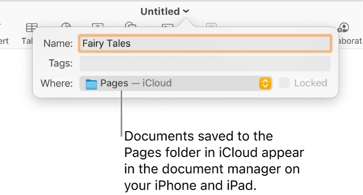This screenshot has height=195, width=363.
Task: Click "Pages — iCloud" location text
Action: point(136,84)
